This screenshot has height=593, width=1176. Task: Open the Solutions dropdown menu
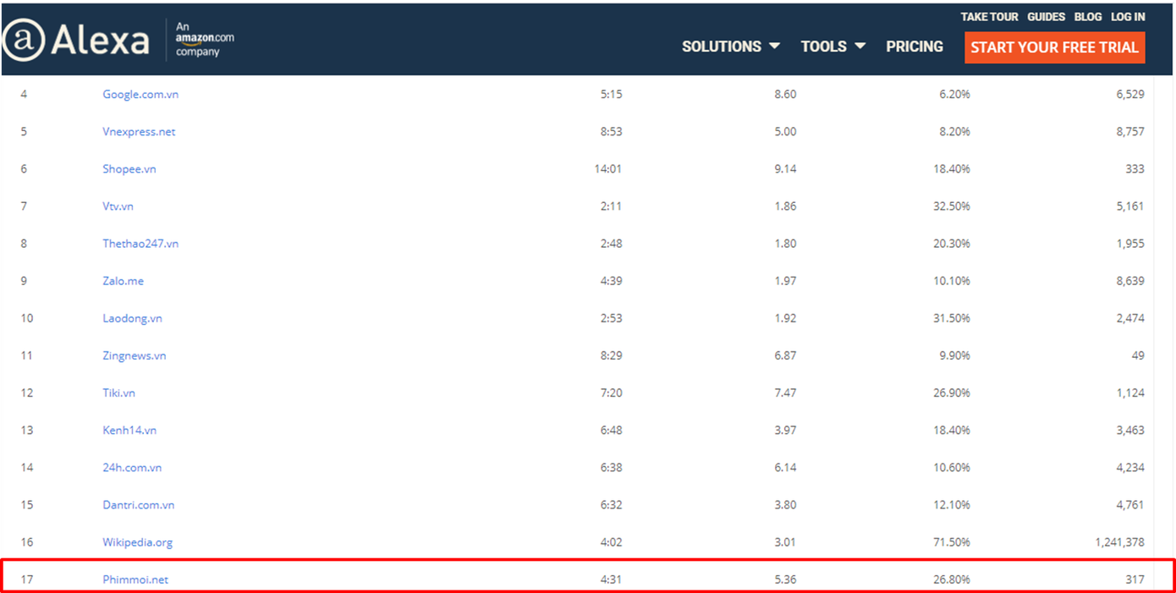tap(730, 47)
